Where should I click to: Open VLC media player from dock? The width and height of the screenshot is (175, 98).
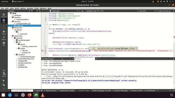pos(43,95)
